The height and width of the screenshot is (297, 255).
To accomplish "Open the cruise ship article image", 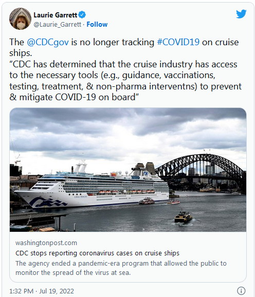I will coord(128,170).
